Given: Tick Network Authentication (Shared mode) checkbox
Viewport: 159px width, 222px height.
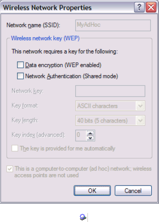Looking at the screenshot, I should click(20, 76).
